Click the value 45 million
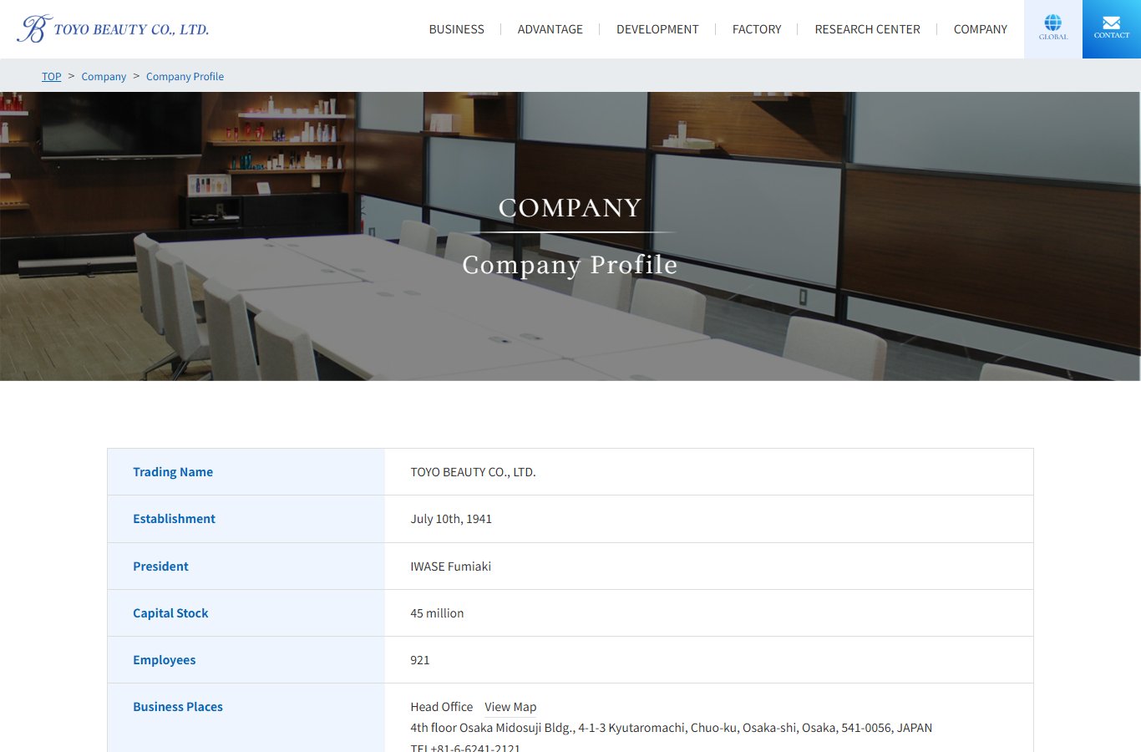Screen dimensions: 1141x752 click(437, 613)
